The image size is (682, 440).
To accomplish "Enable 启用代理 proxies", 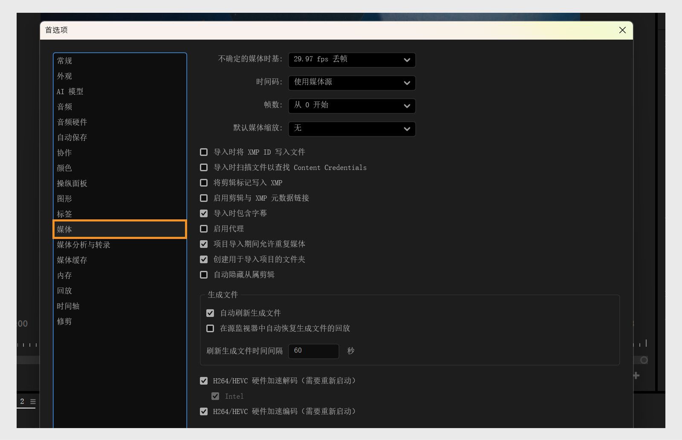I will coord(203,228).
